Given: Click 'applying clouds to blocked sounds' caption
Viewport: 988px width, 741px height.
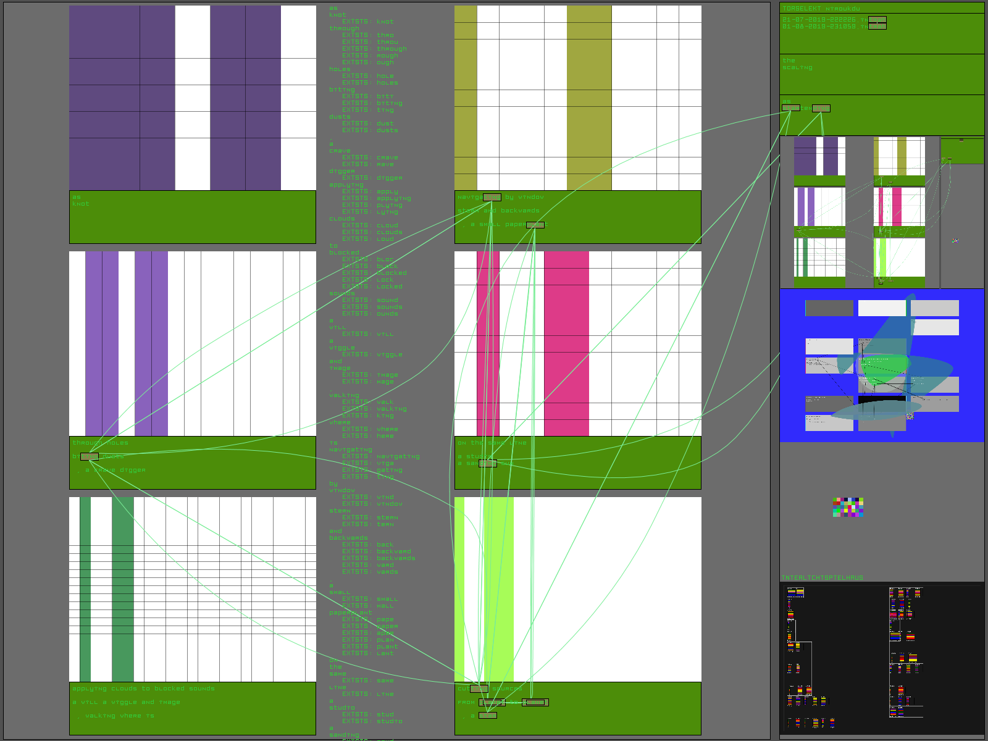Looking at the screenshot, I should pos(143,689).
